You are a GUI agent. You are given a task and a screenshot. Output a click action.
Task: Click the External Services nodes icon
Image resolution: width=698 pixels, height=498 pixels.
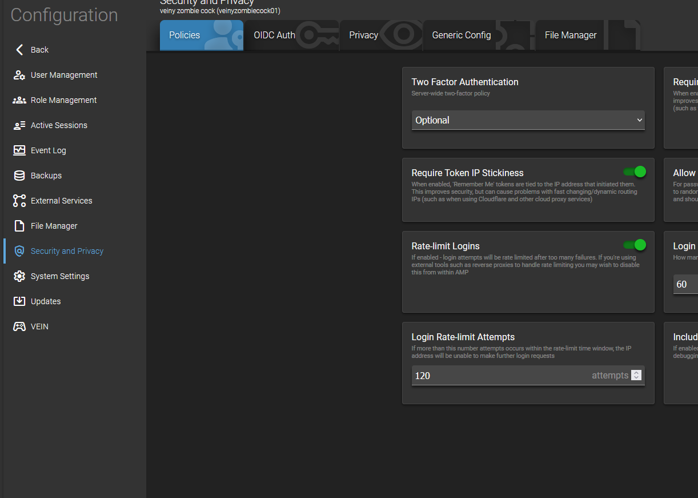pyautogui.click(x=19, y=201)
